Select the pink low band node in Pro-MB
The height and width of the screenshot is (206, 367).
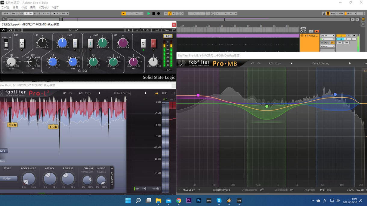coord(198,95)
